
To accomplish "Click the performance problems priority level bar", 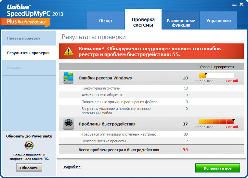I will (x=216, y=122).
